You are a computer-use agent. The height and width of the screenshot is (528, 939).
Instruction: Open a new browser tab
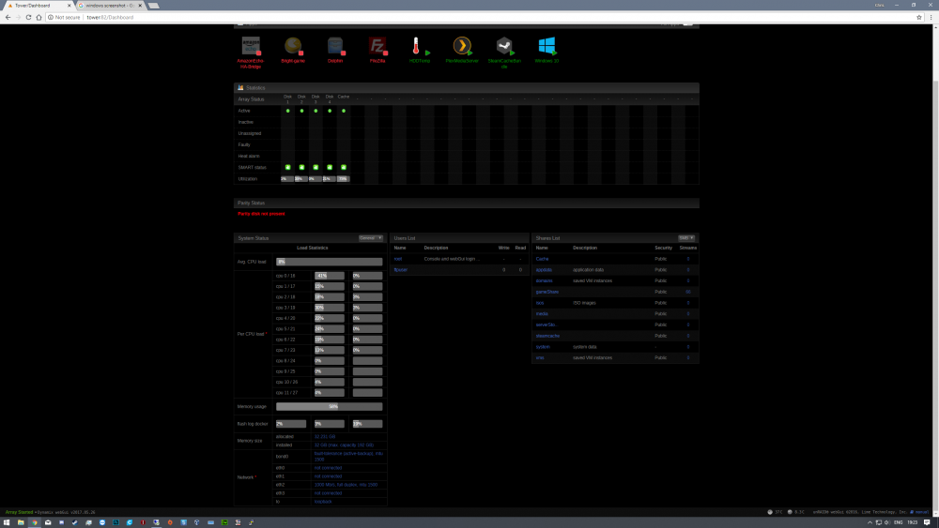(x=154, y=6)
